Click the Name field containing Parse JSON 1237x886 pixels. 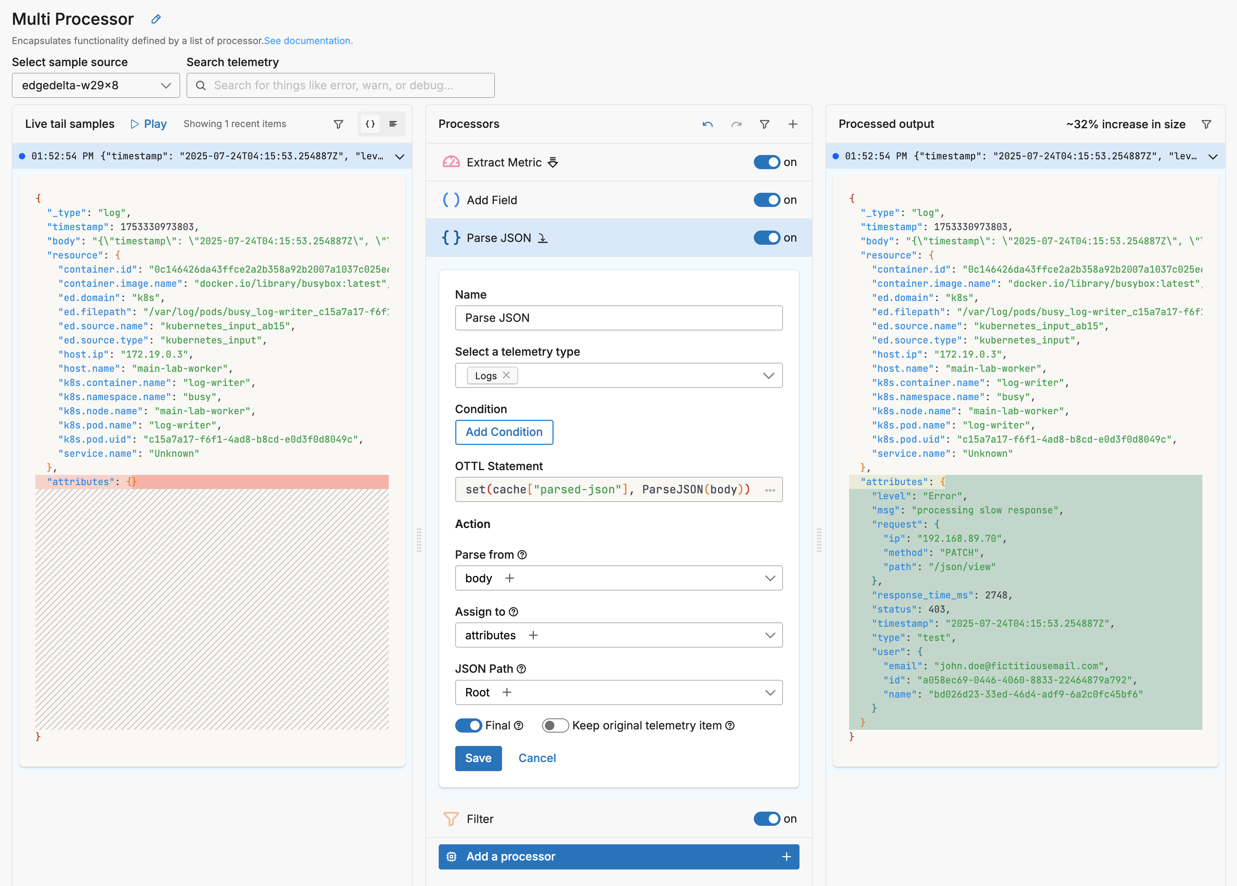tap(618, 318)
